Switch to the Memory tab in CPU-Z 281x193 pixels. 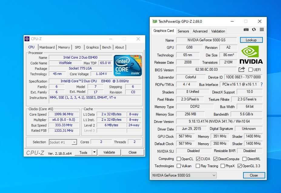(64, 47)
